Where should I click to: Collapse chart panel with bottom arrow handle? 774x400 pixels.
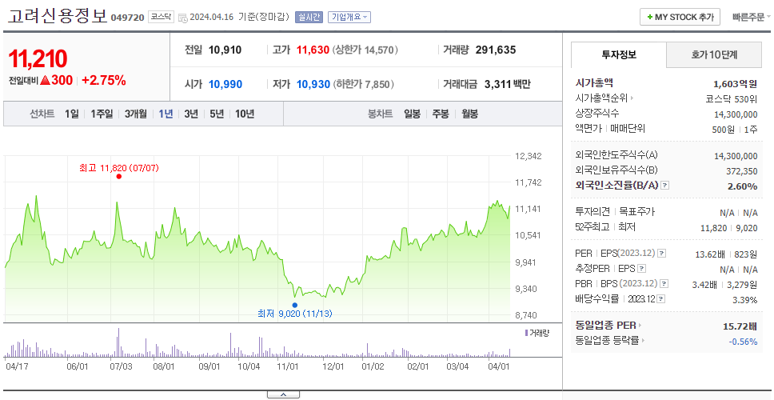coord(283,394)
